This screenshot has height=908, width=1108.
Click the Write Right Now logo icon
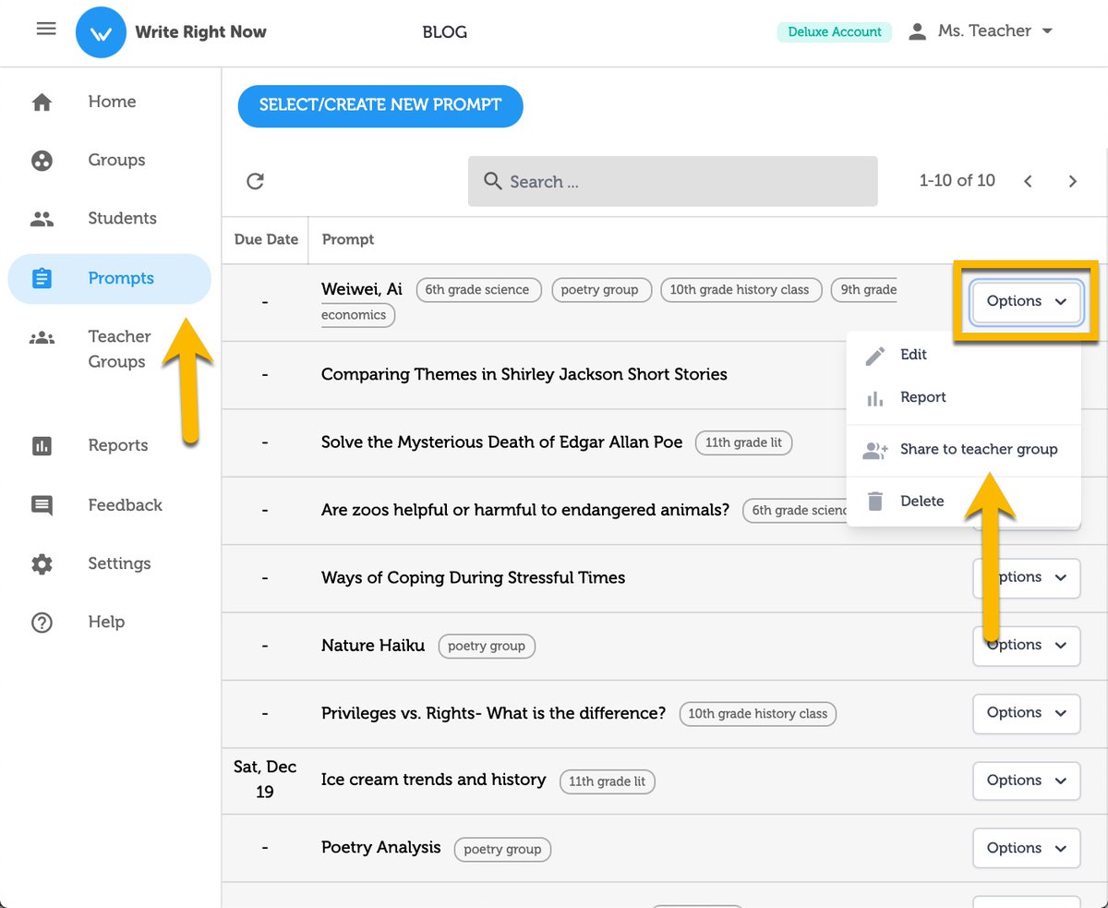click(101, 32)
